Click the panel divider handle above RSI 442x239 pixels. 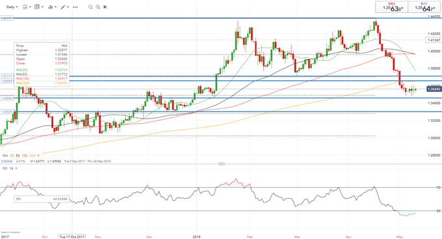[x=222, y=164]
